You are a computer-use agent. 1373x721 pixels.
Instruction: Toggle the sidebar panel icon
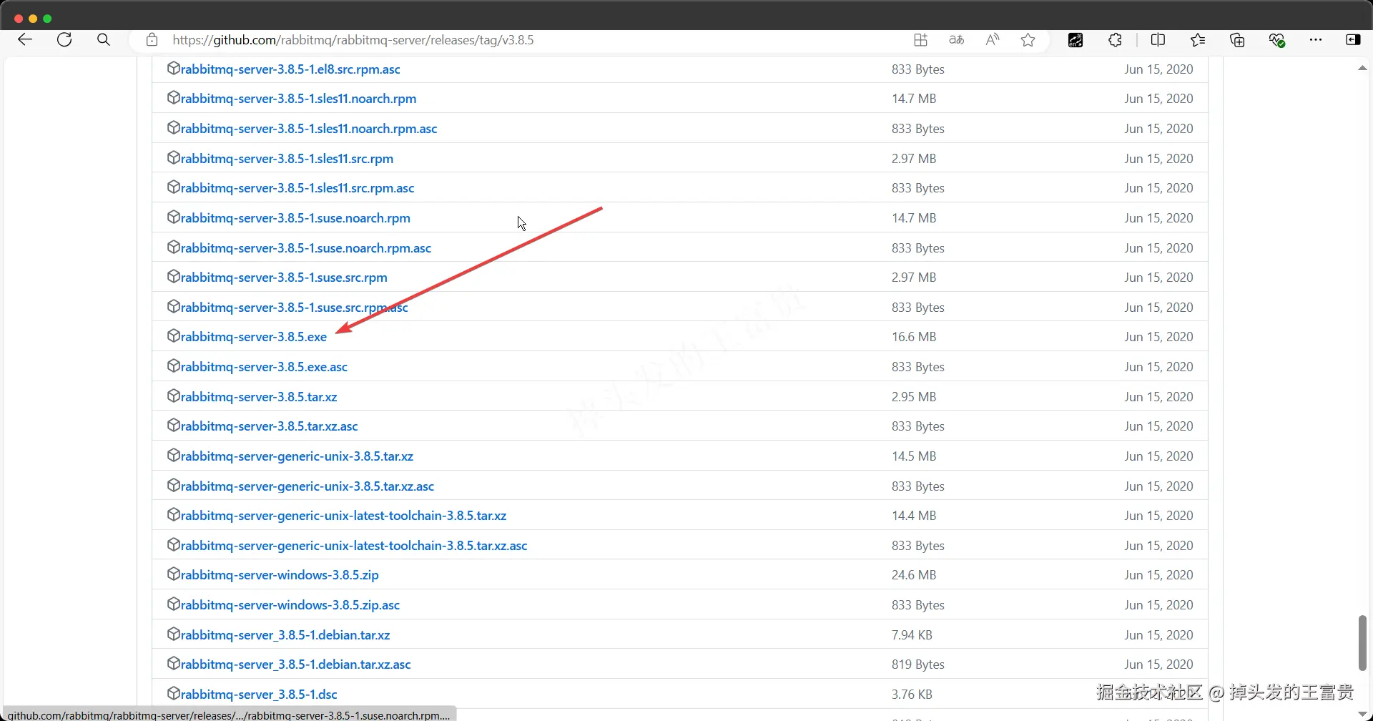(1353, 40)
